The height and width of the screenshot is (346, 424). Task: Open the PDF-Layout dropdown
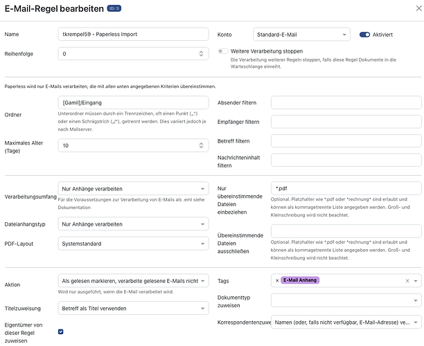pos(133,244)
